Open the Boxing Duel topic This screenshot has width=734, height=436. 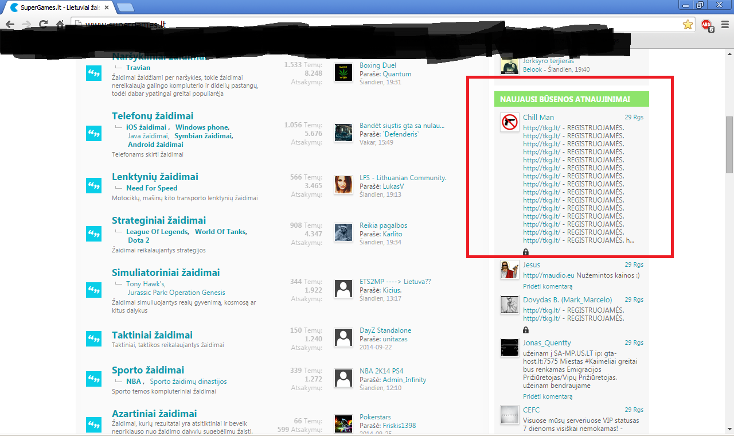(x=378, y=65)
